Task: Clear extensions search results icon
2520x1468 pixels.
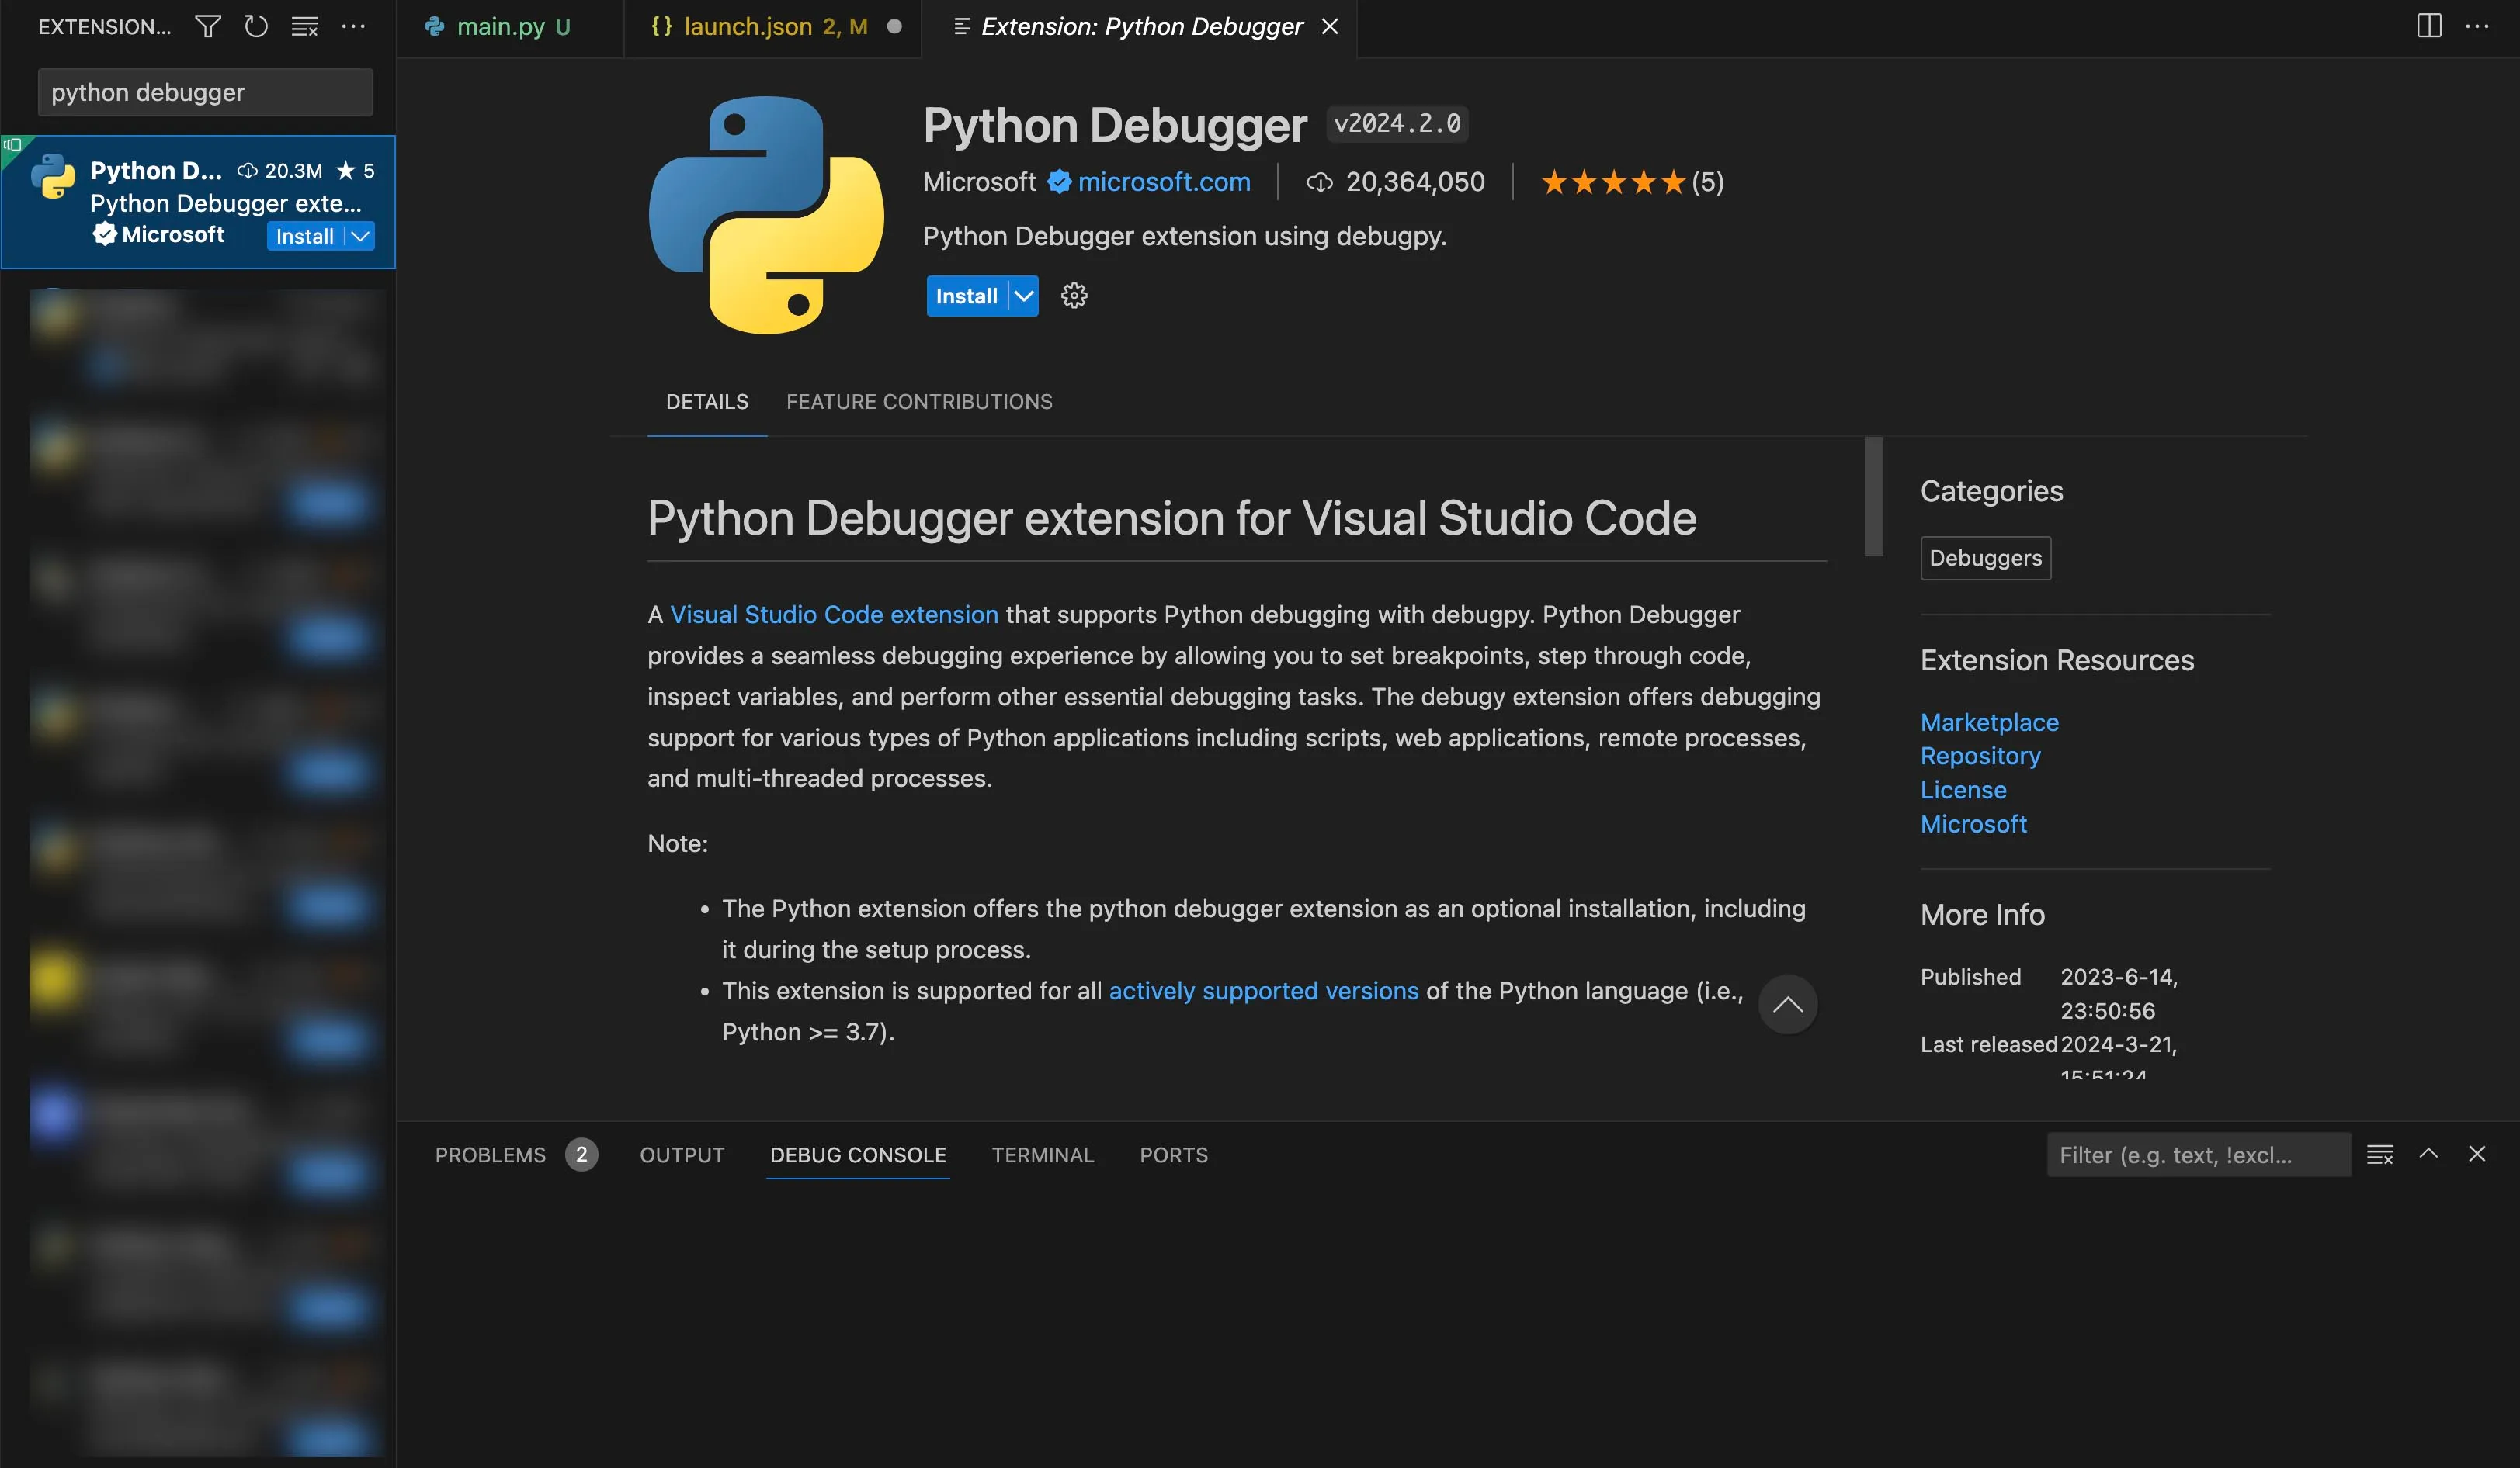Action: coord(305,27)
